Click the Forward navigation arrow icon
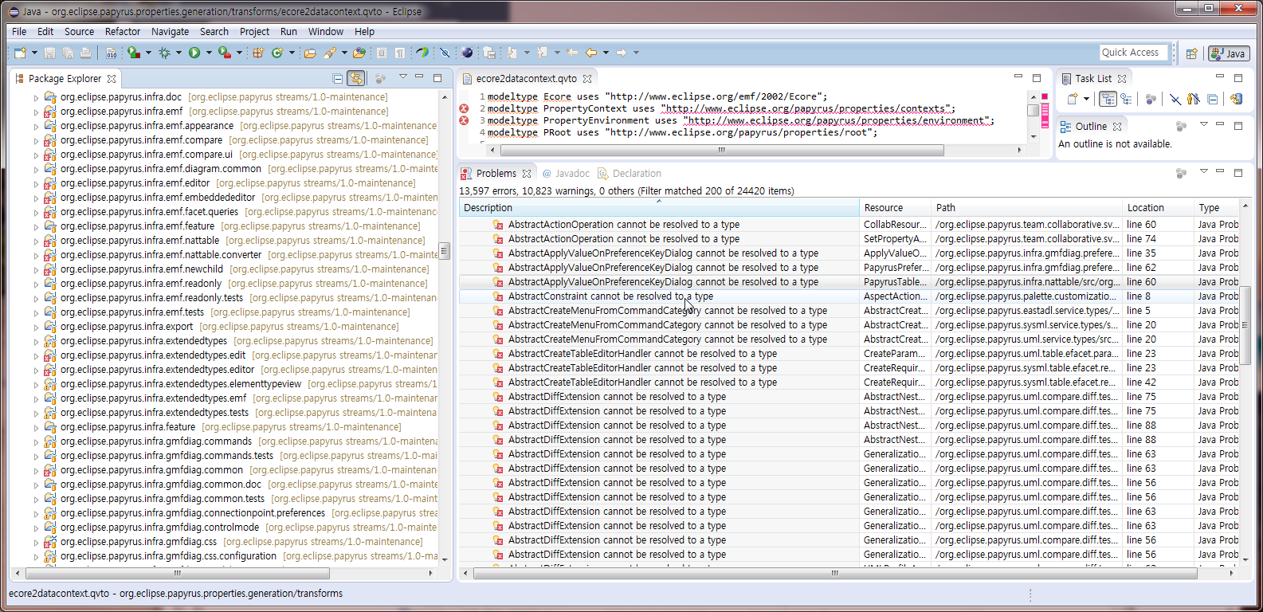The image size is (1263, 612). [622, 53]
